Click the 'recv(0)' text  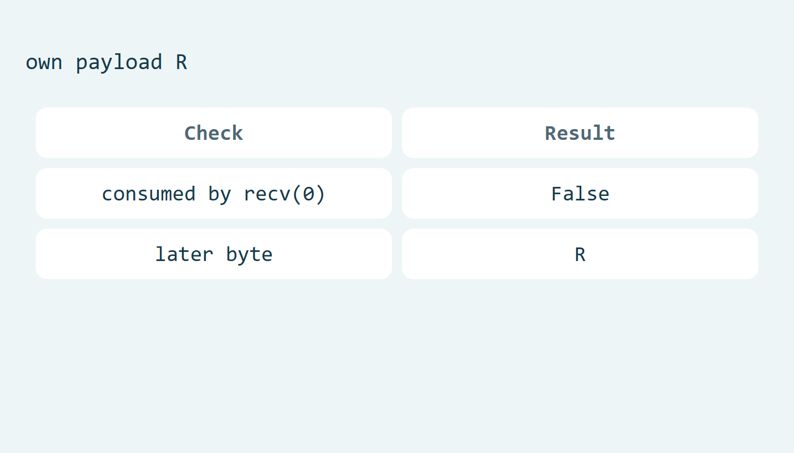coord(285,194)
